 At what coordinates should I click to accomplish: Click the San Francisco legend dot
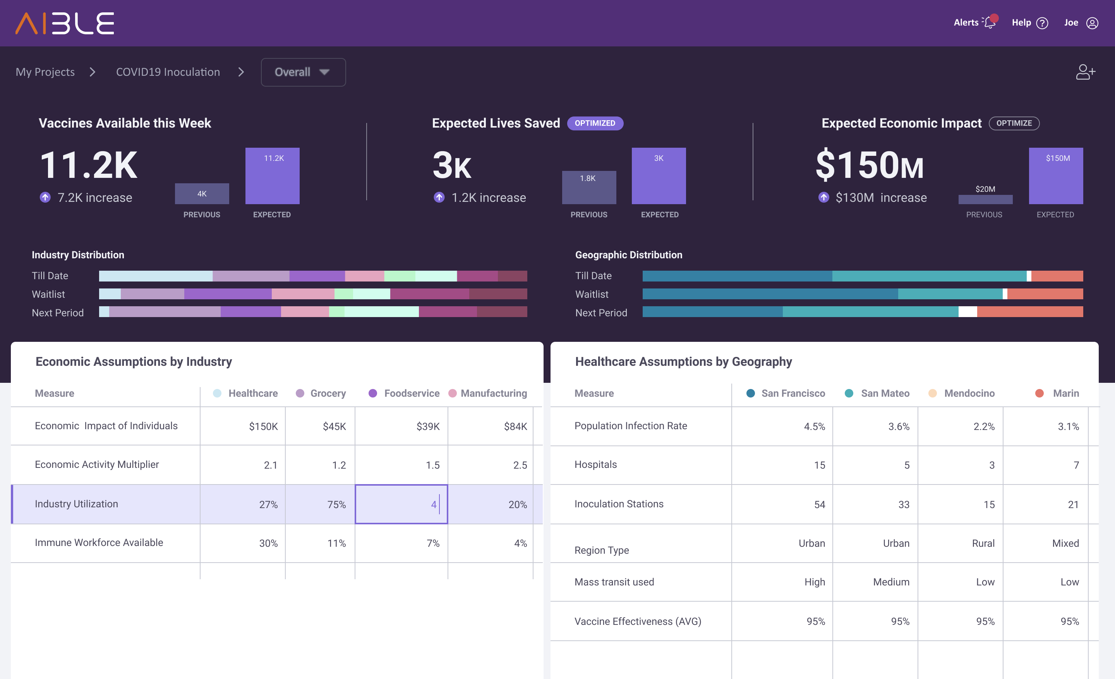click(751, 393)
